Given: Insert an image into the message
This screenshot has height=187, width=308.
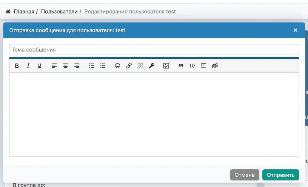Looking at the screenshot, I should [x=166, y=65].
